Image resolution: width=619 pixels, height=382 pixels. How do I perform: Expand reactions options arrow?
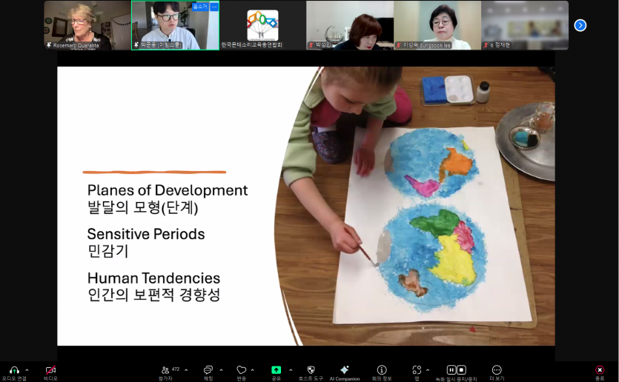(x=253, y=370)
